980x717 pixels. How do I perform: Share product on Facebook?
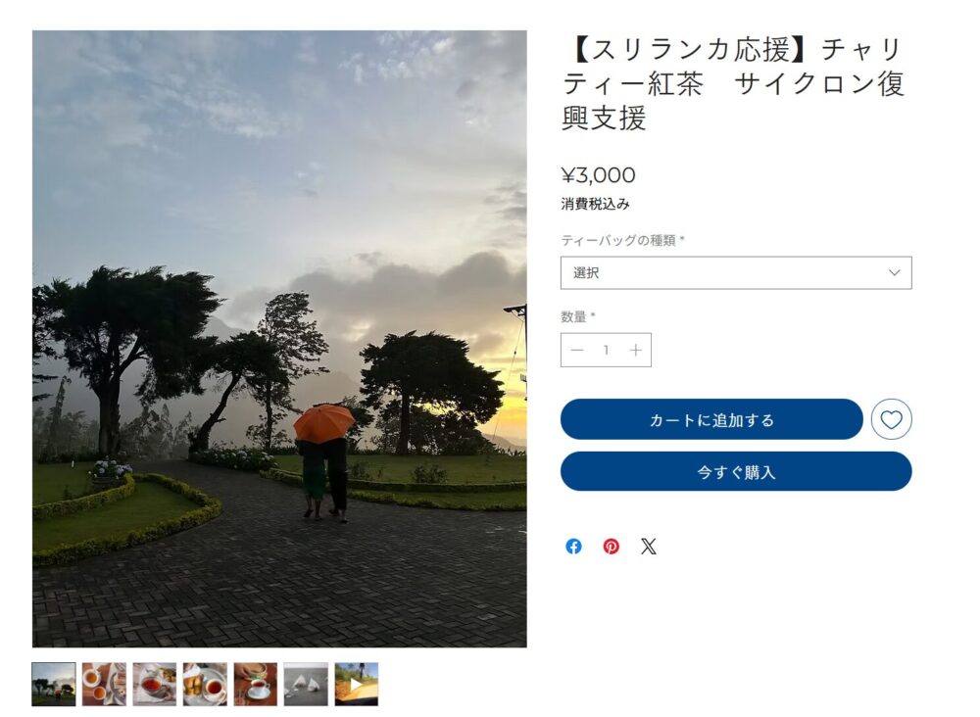tap(573, 547)
